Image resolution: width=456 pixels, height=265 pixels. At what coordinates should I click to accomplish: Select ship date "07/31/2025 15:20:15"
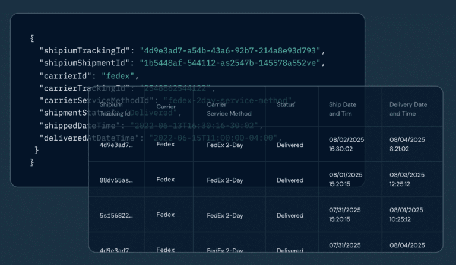344,215
